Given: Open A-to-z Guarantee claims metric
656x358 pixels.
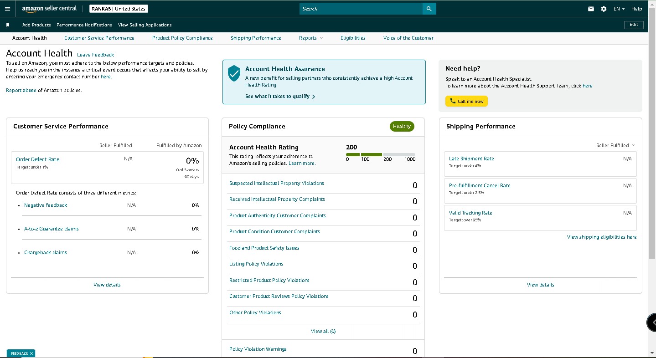Looking at the screenshot, I should tap(52, 229).
